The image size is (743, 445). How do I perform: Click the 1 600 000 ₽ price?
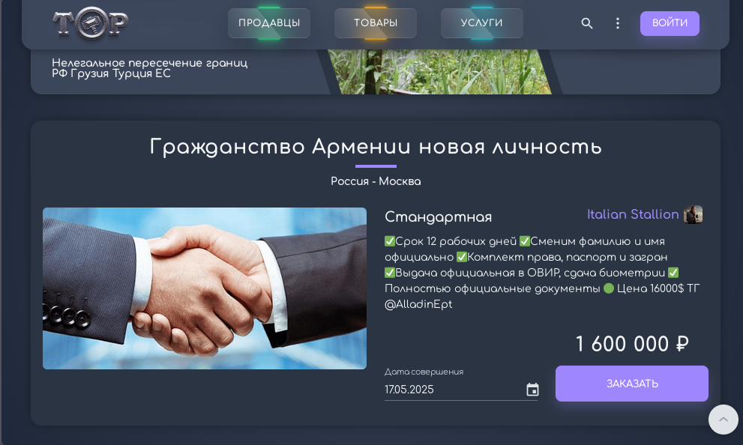pyautogui.click(x=632, y=344)
